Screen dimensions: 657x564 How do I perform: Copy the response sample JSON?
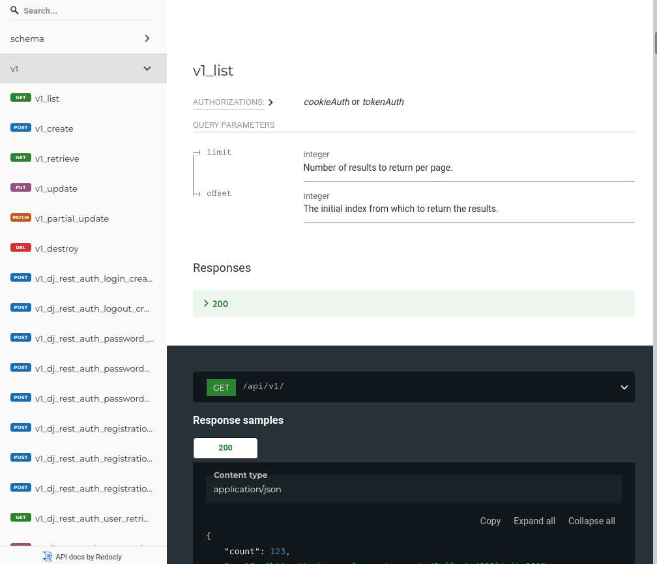(490, 521)
